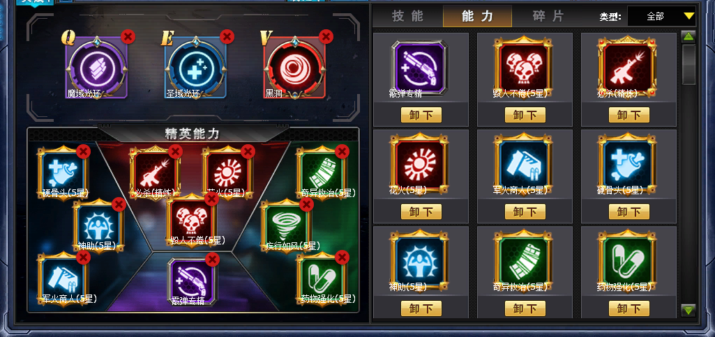Screen dimensions: 715x337
Task: Click 卸下 button under 殺人不倦(5星)
Action: [x=525, y=115]
